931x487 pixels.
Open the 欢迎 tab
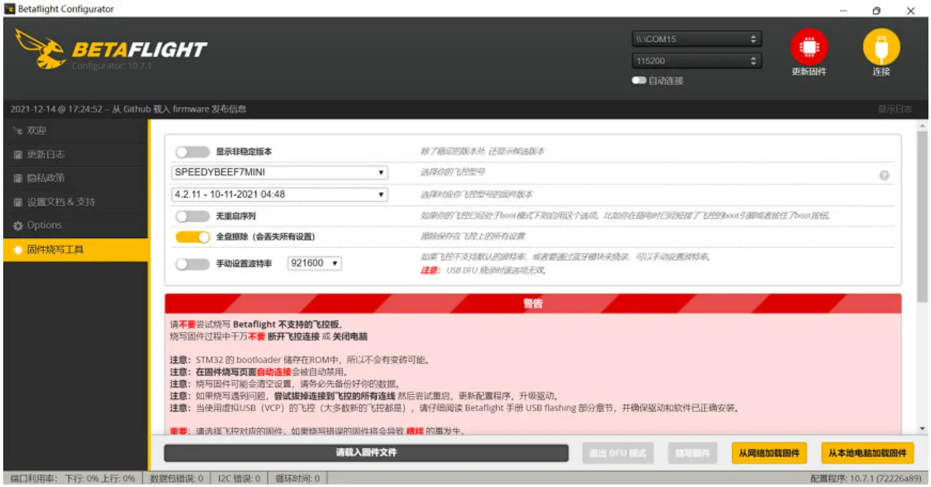[x=76, y=131]
